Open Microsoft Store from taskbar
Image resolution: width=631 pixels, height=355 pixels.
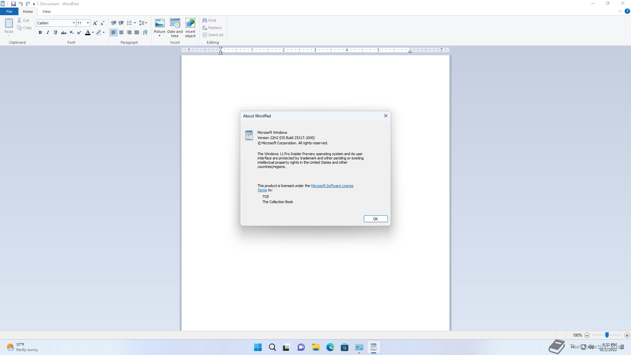coord(345,347)
